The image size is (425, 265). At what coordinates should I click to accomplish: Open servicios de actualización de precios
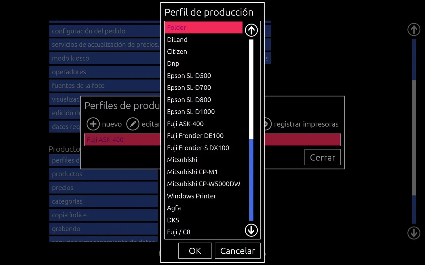(x=105, y=45)
